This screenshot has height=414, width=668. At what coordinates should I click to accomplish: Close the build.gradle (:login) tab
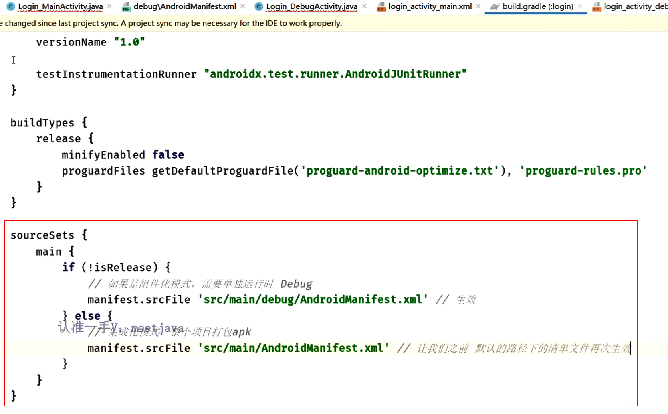tap(580, 6)
